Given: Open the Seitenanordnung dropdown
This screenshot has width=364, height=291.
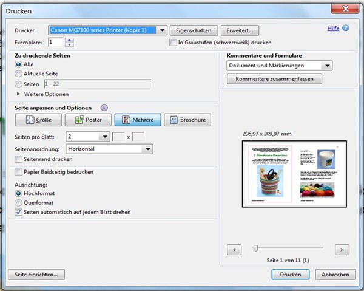Looking at the screenshot, I should click(x=147, y=148).
